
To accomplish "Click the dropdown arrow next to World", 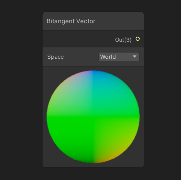I will (135, 56).
